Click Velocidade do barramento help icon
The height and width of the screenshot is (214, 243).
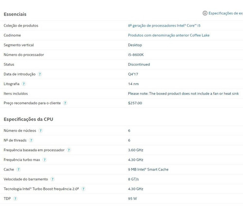(x=52, y=179)
